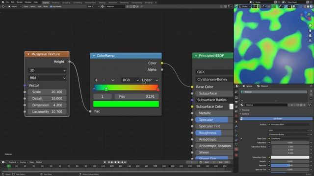Click the Musgrave Vector input socket

click(25, 86)
